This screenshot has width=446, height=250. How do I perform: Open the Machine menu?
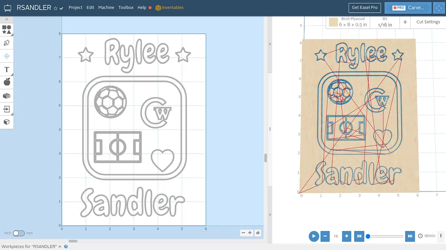[106, 7]
